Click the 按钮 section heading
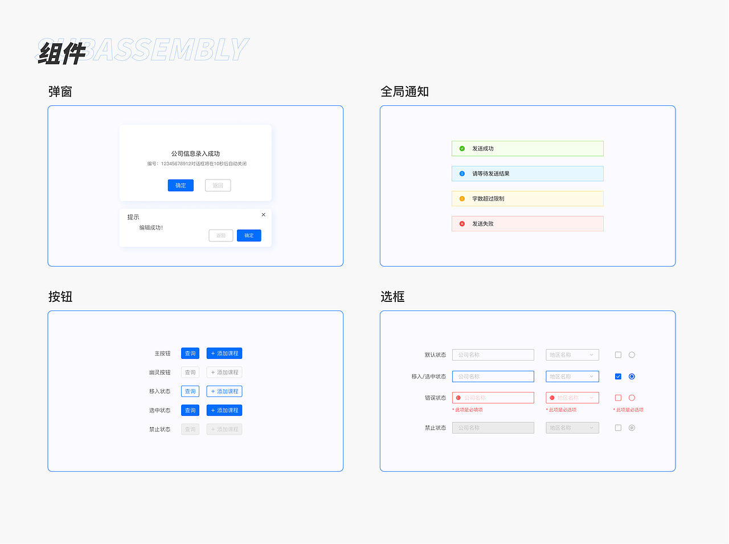This screenshot has width=729, height=544. point(60,297)
